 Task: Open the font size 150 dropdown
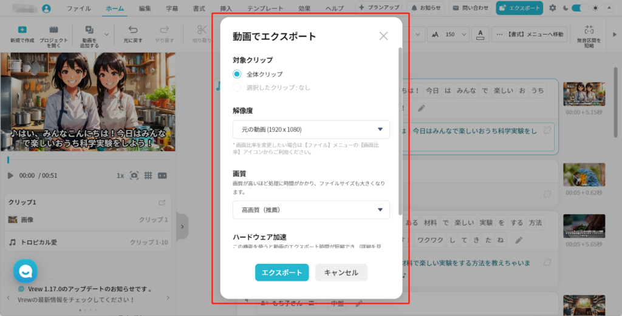click(449, 35)
